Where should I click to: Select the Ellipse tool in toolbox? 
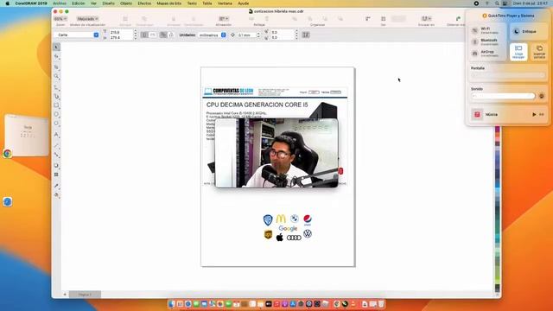[56, 114]
